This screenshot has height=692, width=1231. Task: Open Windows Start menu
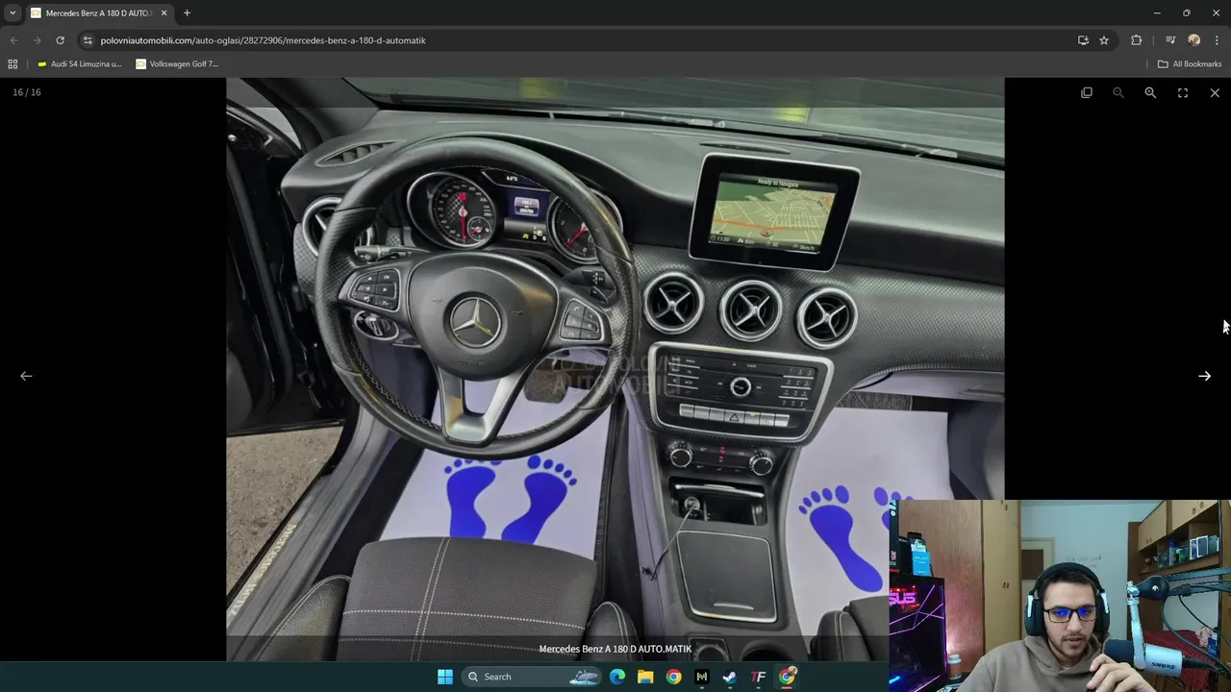point(445,677)
